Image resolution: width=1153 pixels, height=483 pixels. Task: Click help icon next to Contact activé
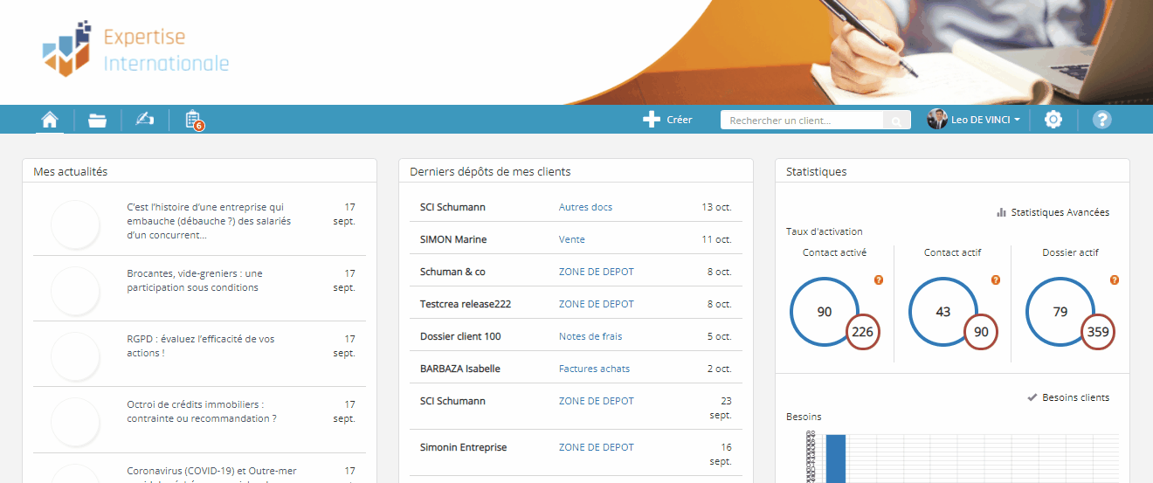click(879, 280)
